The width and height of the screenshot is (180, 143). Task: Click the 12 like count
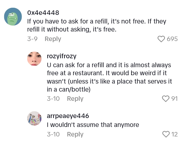pyautogui.click(x=174, y=134)
